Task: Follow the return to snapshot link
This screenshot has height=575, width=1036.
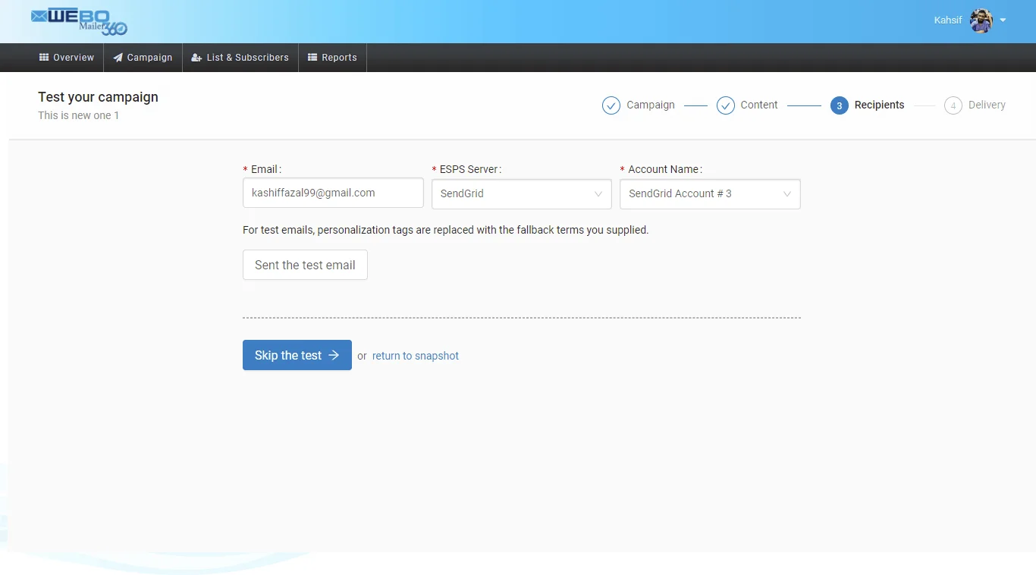Action: tap(415, 356)
